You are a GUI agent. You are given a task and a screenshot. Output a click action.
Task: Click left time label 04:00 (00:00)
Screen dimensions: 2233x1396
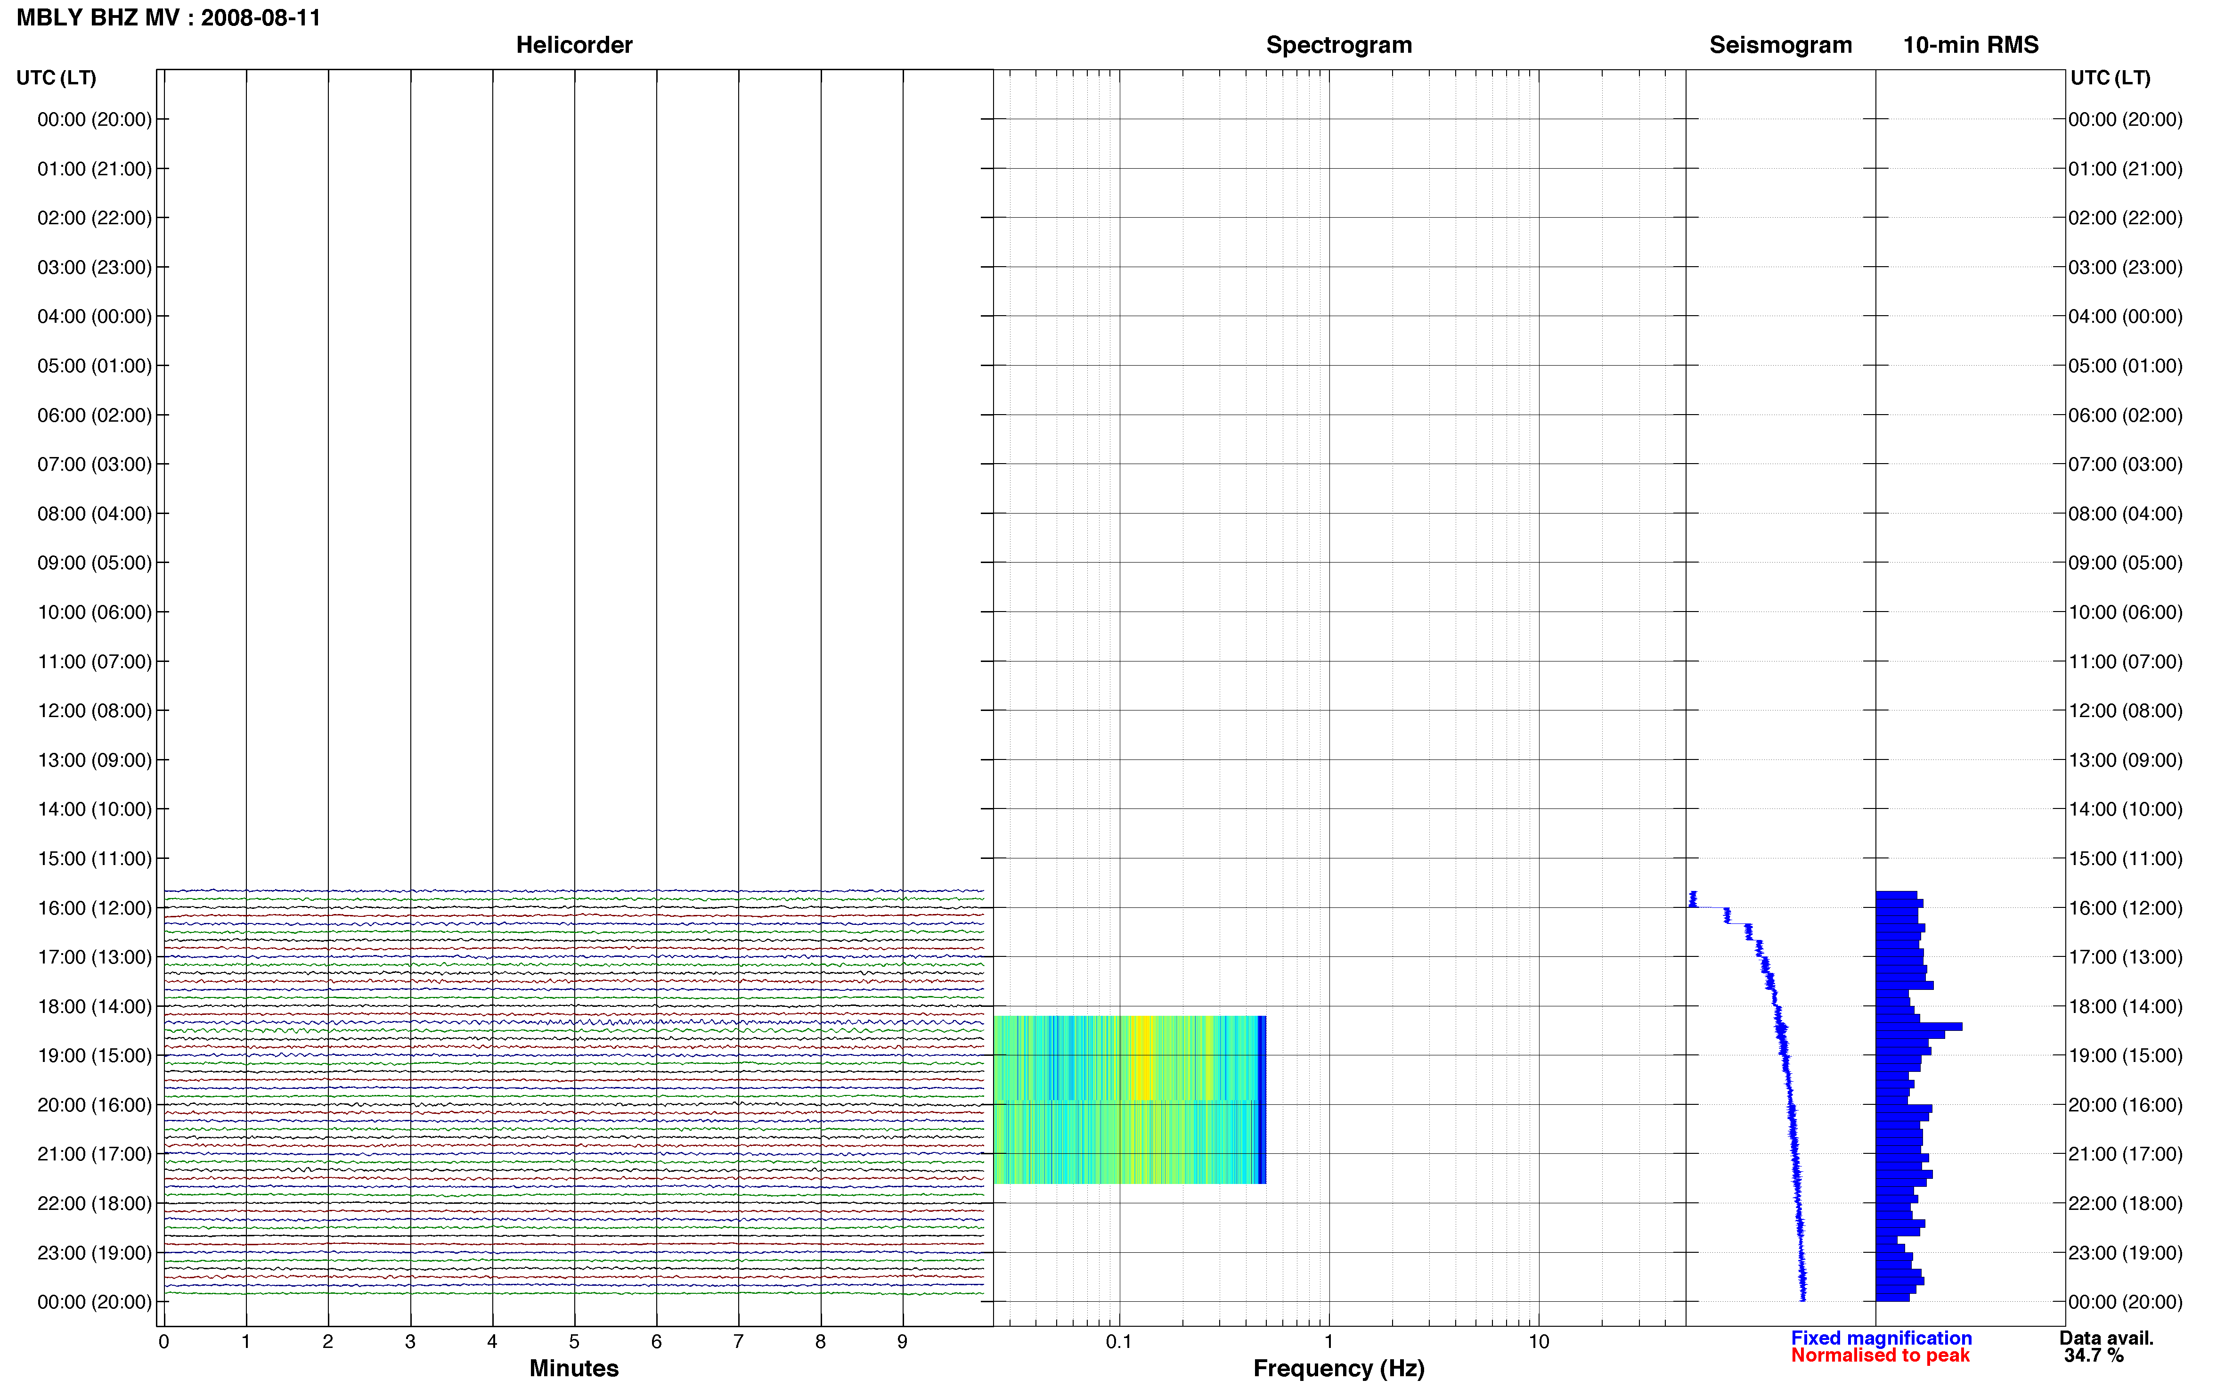tap(94, 317)
